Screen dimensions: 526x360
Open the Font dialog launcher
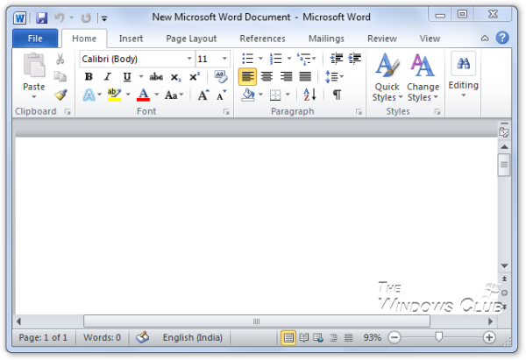click(x=226, y=112)
